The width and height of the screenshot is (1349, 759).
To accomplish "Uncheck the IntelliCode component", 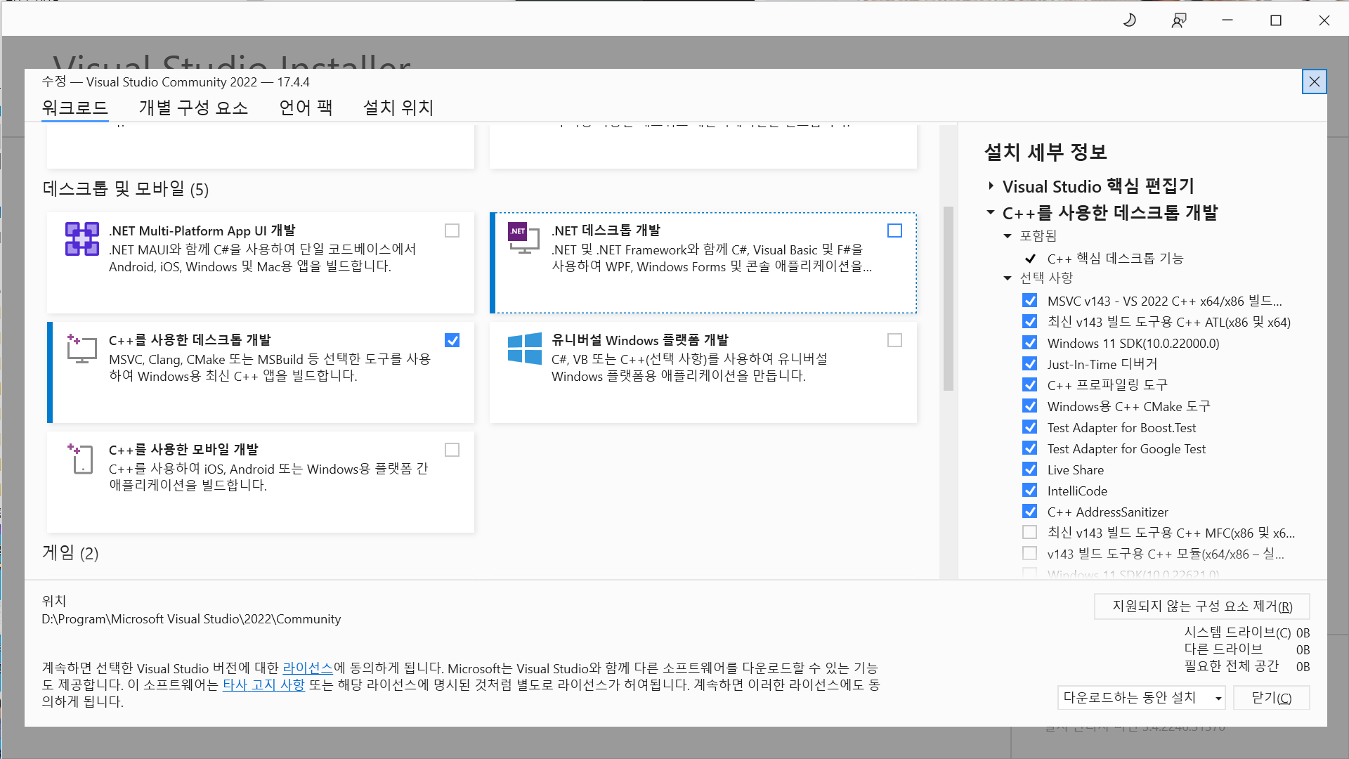I will (1029, 491).
